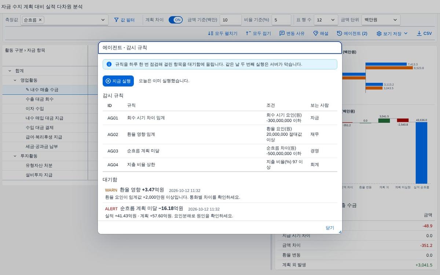Click the dialog resize handle corner
This screenshot has height=275, width=440.
tap(340, 232)
